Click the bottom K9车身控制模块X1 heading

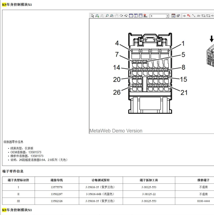click(x=17, y=210)
